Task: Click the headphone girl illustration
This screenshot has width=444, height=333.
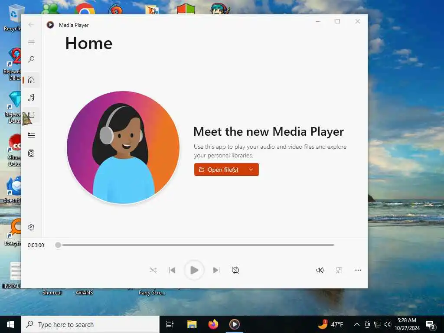Action: (x=123, y=147)
